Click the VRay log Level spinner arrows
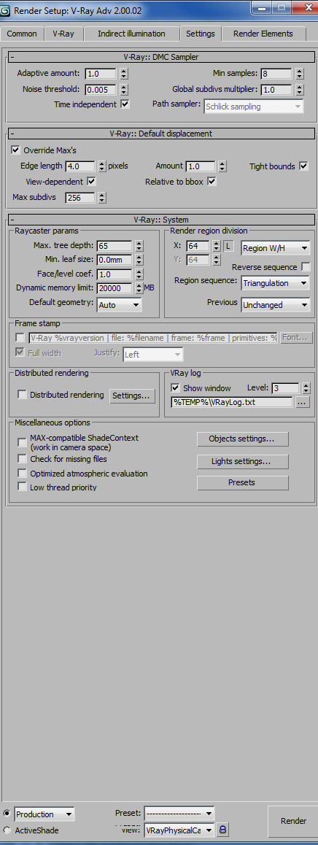 306,388
